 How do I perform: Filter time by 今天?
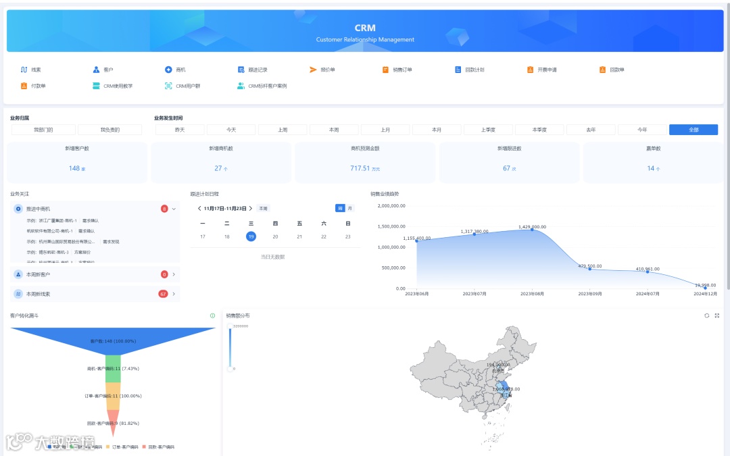tap(231, 130)
